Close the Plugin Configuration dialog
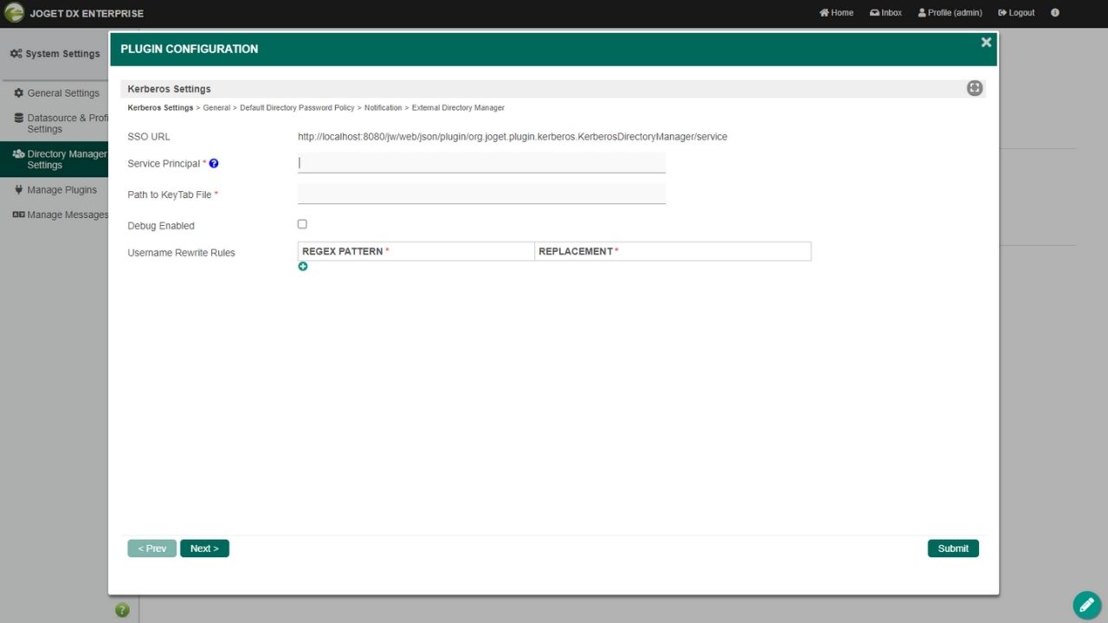The image size is (1108, 623). tap(986, 42)
